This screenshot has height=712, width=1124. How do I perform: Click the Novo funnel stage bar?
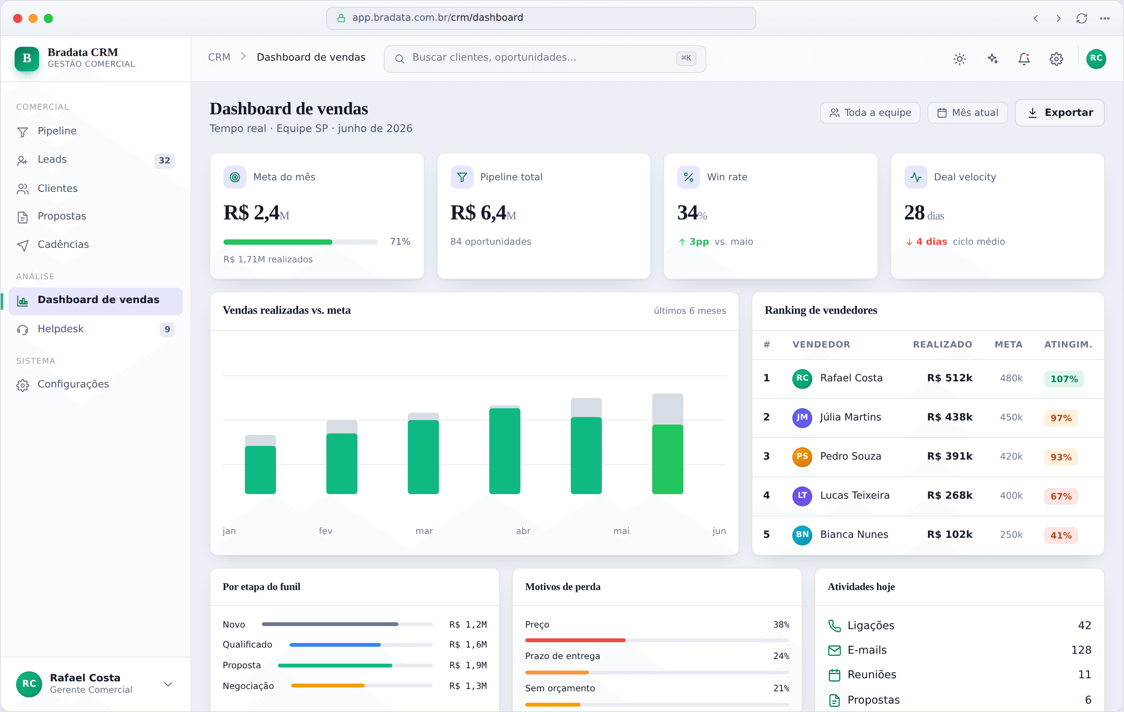coord(347,624)
